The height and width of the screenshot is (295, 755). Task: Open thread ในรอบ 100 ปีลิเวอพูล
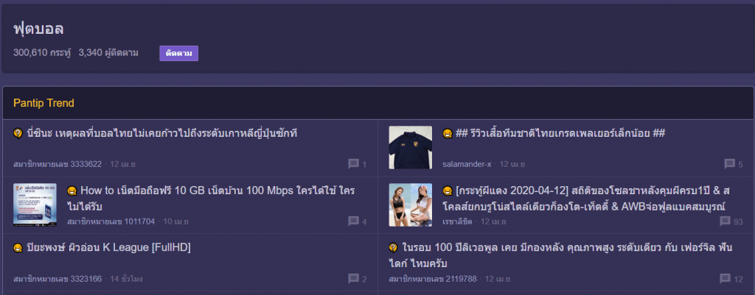[561, 255]
